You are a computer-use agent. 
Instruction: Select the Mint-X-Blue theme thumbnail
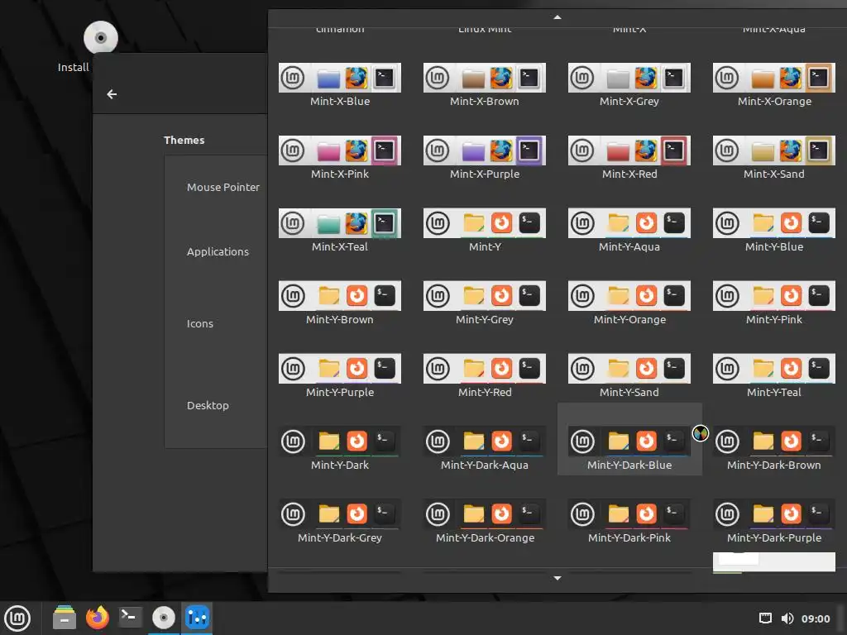pyautogui.click(x=340, y=78)
